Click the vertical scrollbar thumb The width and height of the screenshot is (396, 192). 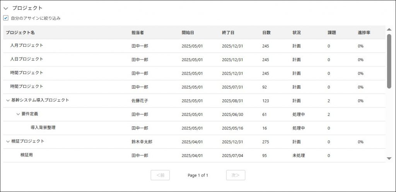point(389,61)
